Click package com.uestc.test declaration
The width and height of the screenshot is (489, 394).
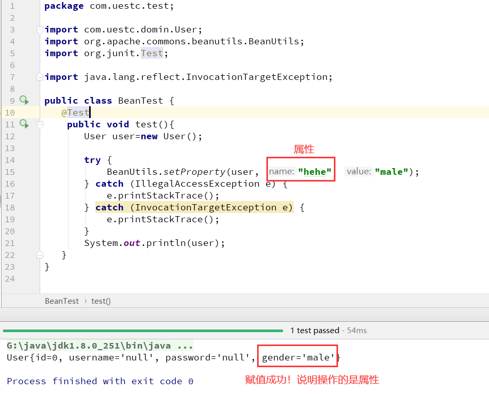tap(109, 6)
